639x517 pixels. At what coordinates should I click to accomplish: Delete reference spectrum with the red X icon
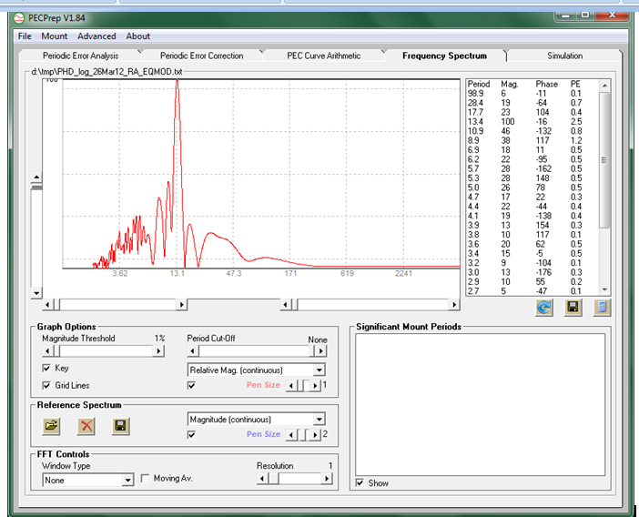[86, 426]
